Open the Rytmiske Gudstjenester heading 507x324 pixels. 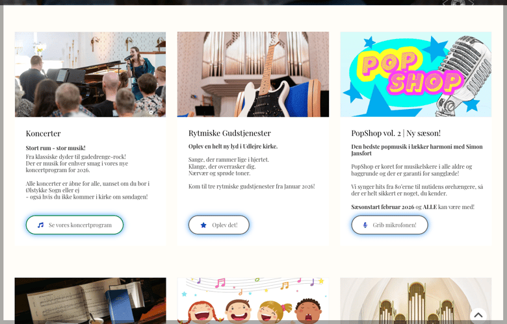click(229, 133)
